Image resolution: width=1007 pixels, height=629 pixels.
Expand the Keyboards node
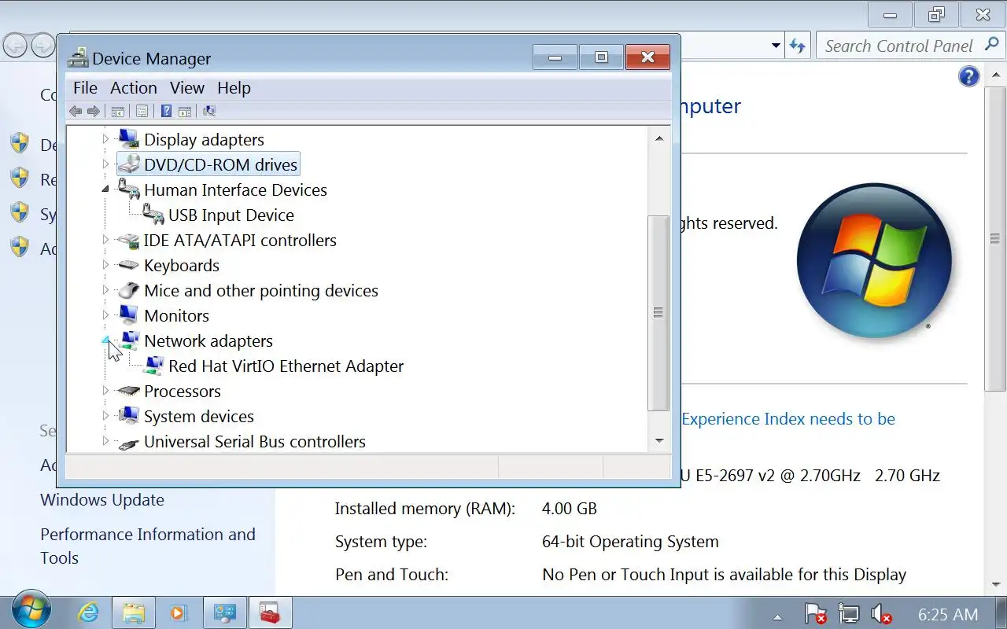(x=105, y=265)
